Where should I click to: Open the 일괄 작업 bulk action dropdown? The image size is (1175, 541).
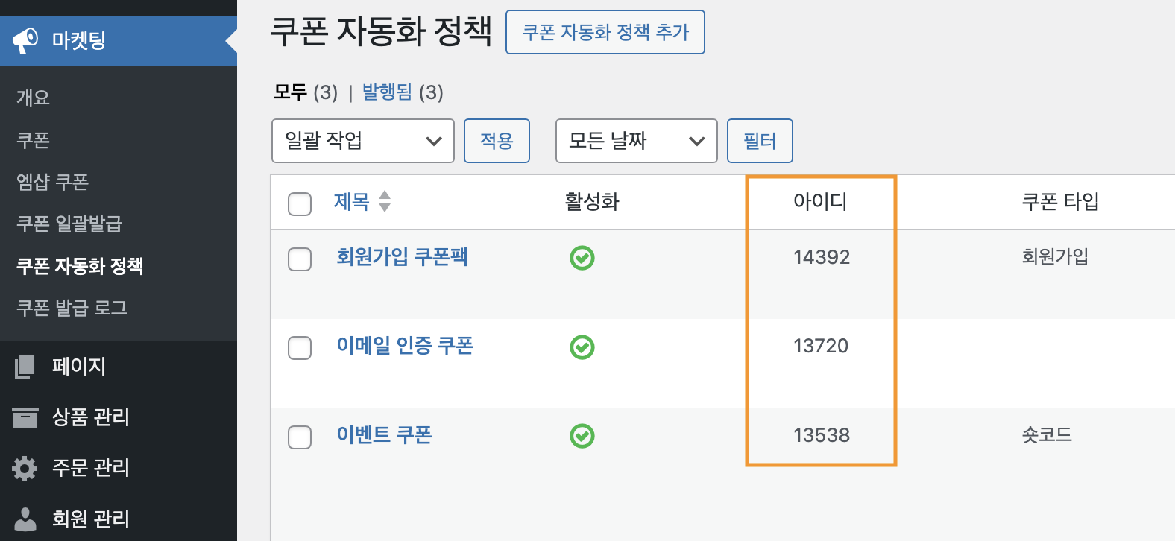(x=363, y=141)
